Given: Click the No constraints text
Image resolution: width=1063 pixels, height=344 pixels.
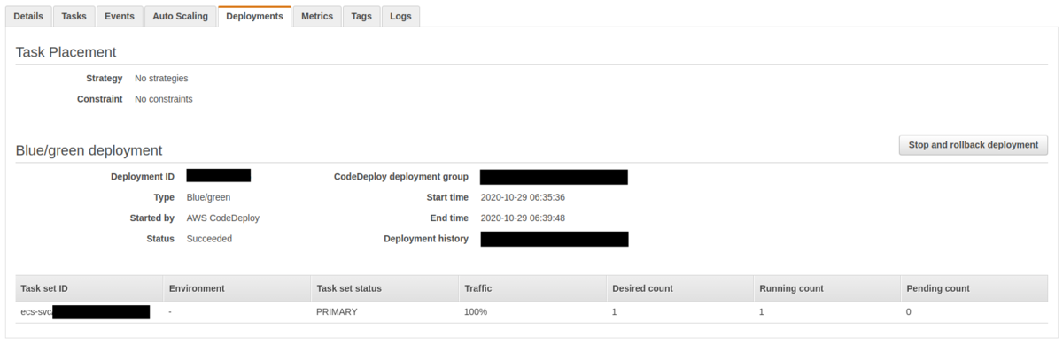Looking at the screenshot, I should [164, 99].
